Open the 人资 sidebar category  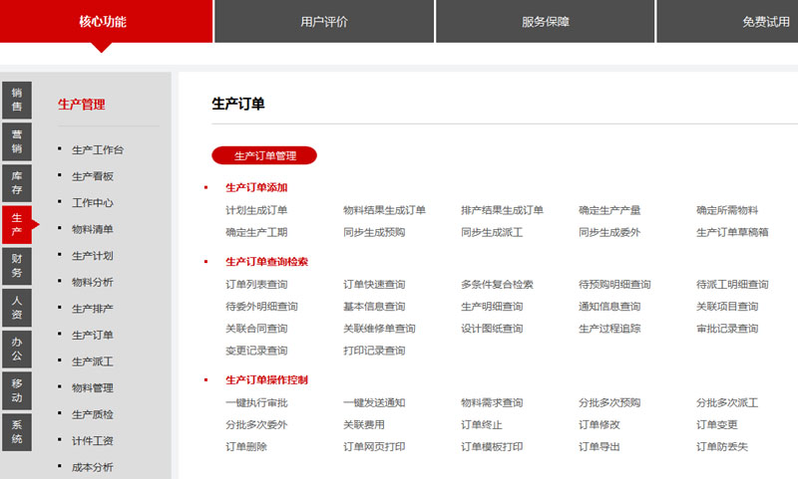click(x=17, y=307)
